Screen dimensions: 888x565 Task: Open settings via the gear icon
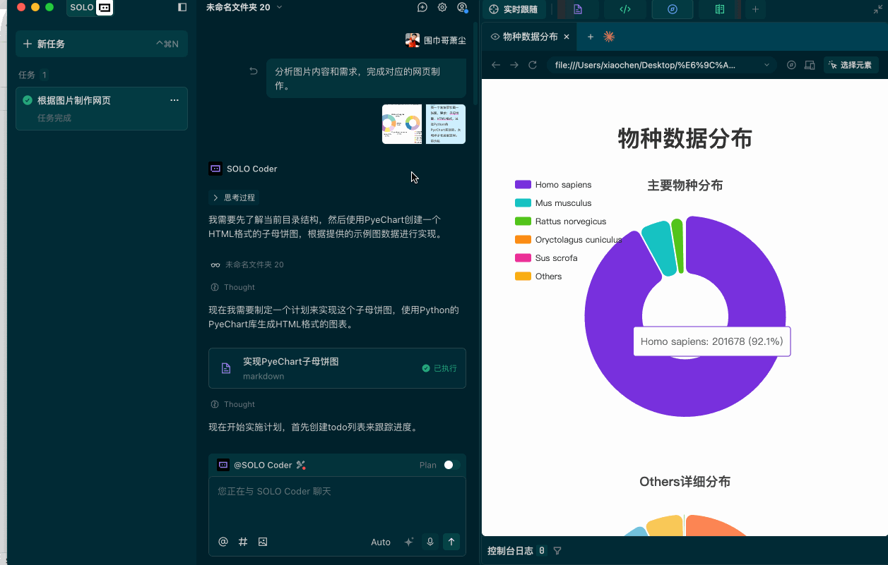442,7
